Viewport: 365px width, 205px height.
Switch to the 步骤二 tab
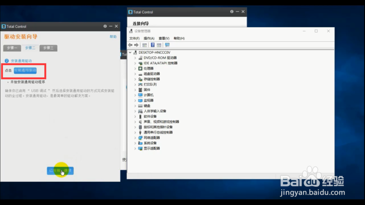click(30, 48)
